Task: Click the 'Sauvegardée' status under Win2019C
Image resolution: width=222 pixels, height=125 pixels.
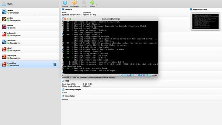Action: tap(15, 43)
